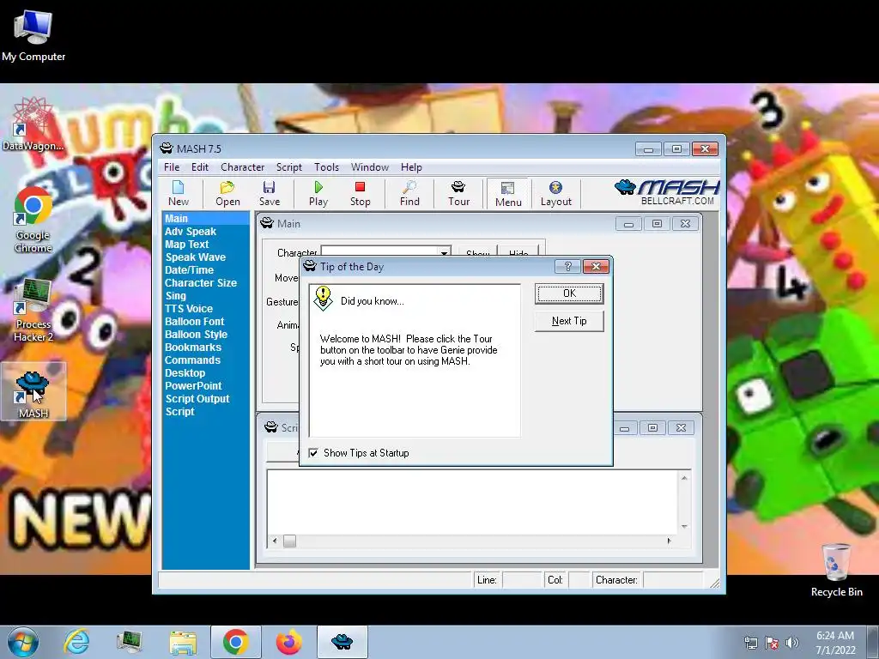Image resolution: width=879 pixels, height=659 pixels.
Task: Minimize the Main child window
Action: (x=628, y=224)
